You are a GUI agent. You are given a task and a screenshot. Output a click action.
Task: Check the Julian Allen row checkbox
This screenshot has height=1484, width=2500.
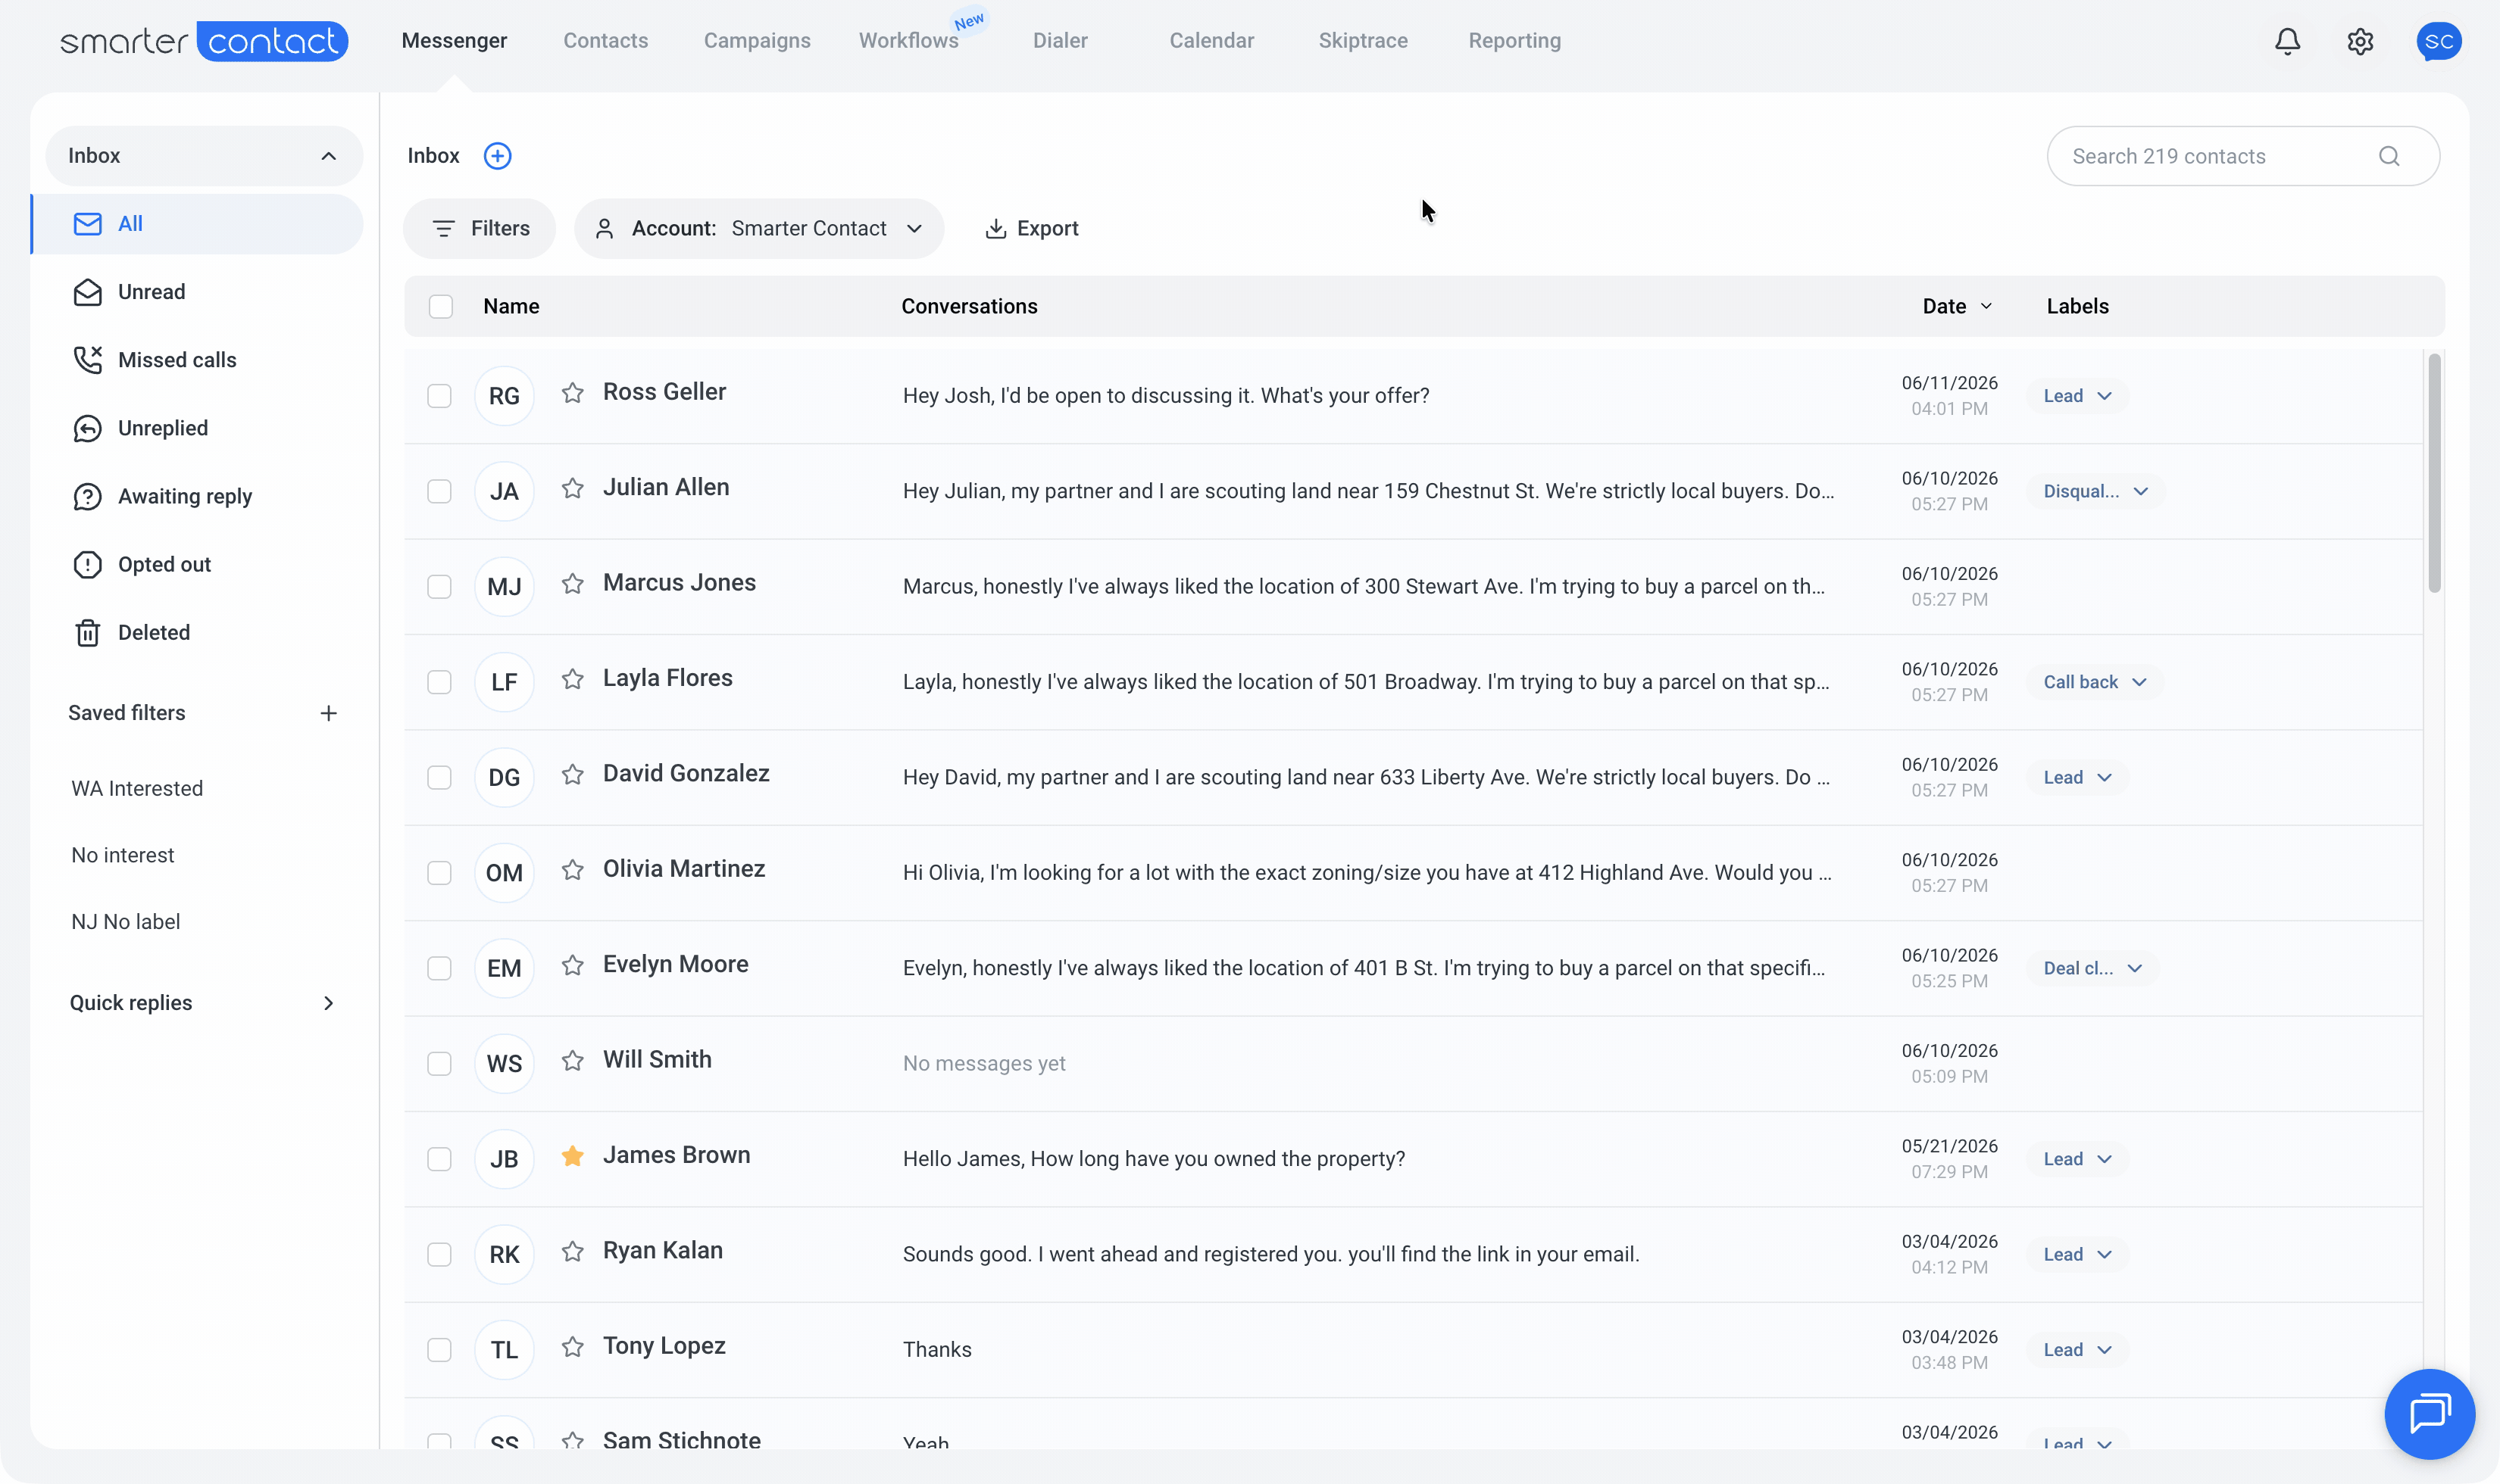tap(439, 491)
